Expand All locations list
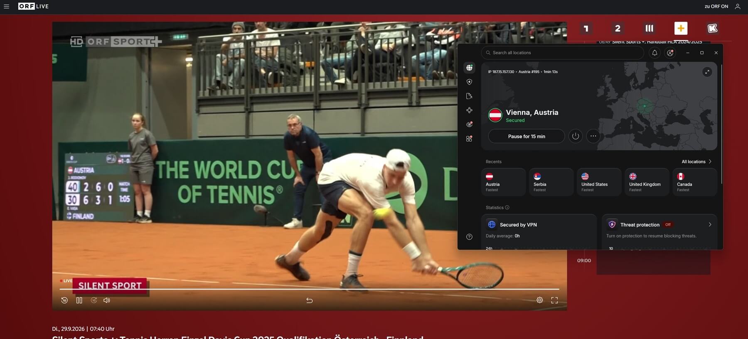Viewport: 748px width, 339px height. click(x=696, y=161)
